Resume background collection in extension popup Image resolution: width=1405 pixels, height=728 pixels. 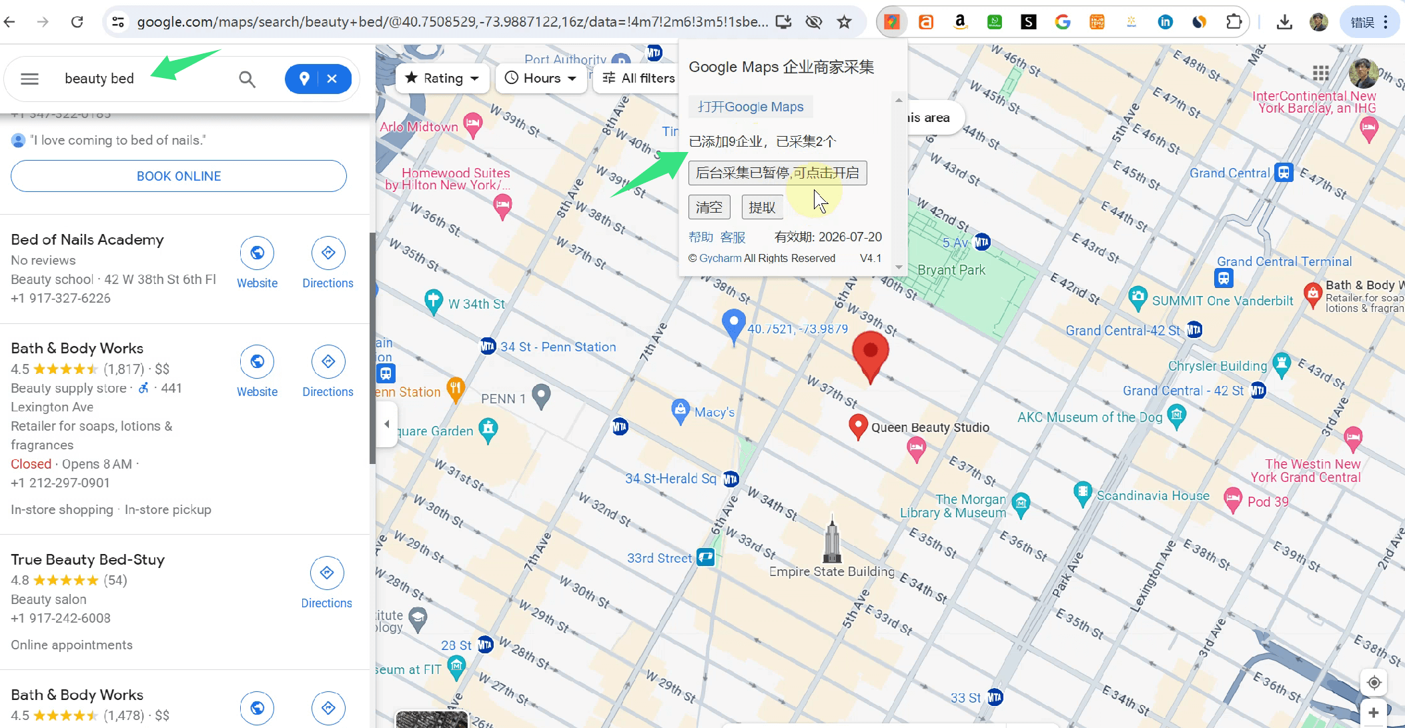(777, 173)
